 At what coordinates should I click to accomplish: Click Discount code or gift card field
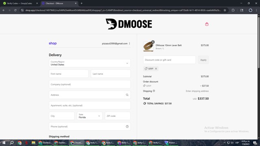[169, 60]
